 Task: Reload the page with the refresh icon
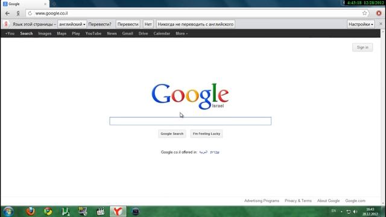pyautogui.click(x=30, y=13)
